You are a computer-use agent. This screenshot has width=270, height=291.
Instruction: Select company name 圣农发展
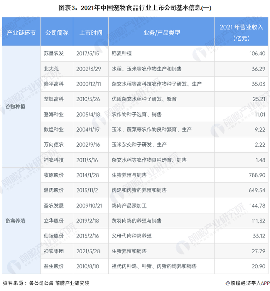54,206
